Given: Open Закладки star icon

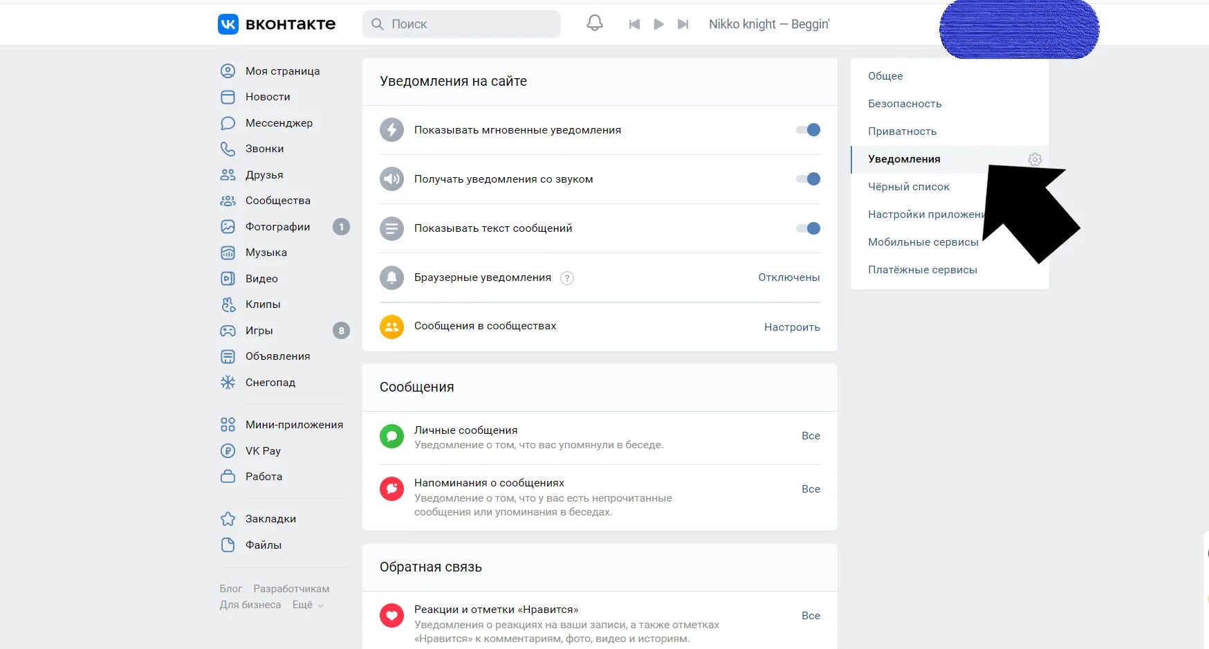Looking at the screenshot, I should (228, 519).
